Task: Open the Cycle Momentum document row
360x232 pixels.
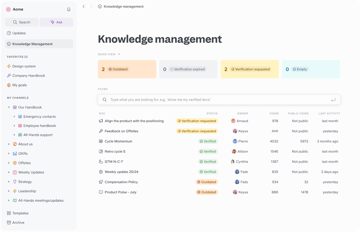Action: (x=118, y=141)
